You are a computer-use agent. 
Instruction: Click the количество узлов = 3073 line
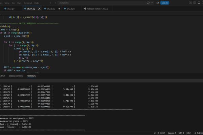pos(14,121)
